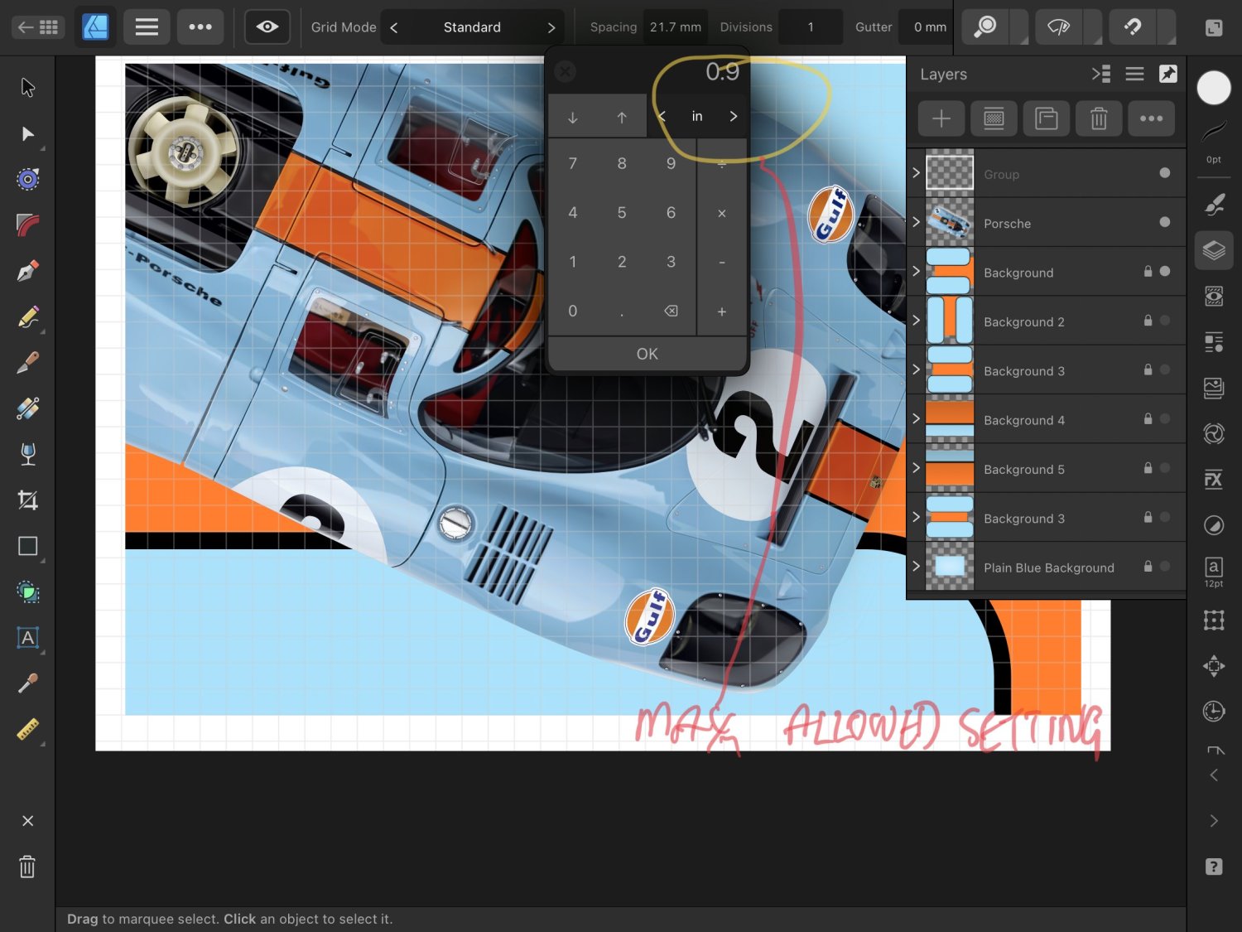Toggle visibility of Background 2 layer

(1164, 321)
